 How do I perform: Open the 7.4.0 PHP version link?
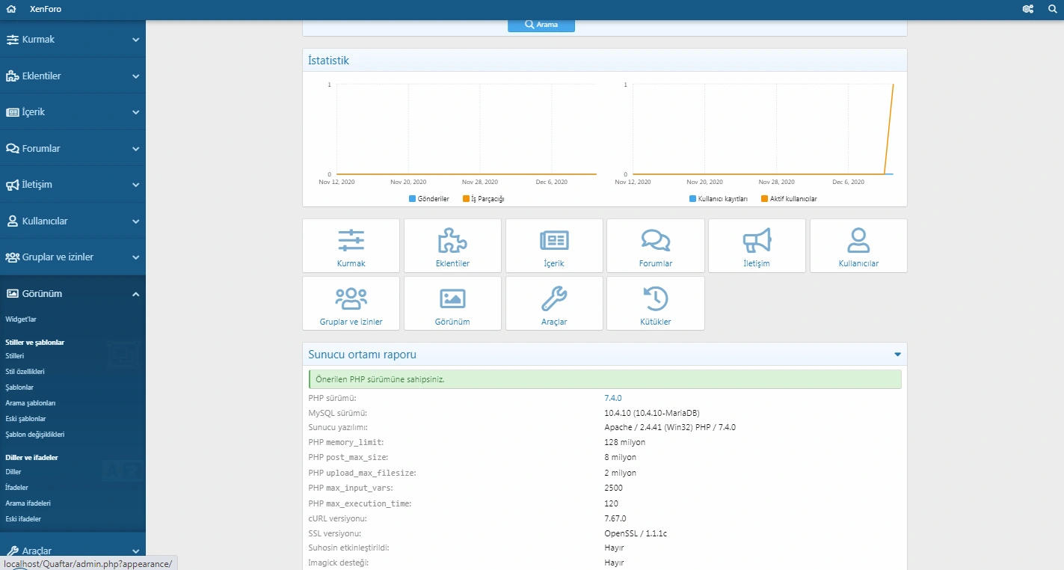click(613, 398)
